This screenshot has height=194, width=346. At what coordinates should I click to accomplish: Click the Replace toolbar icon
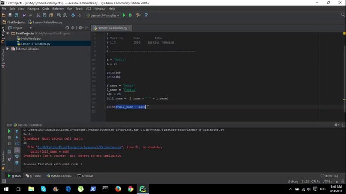65,15
